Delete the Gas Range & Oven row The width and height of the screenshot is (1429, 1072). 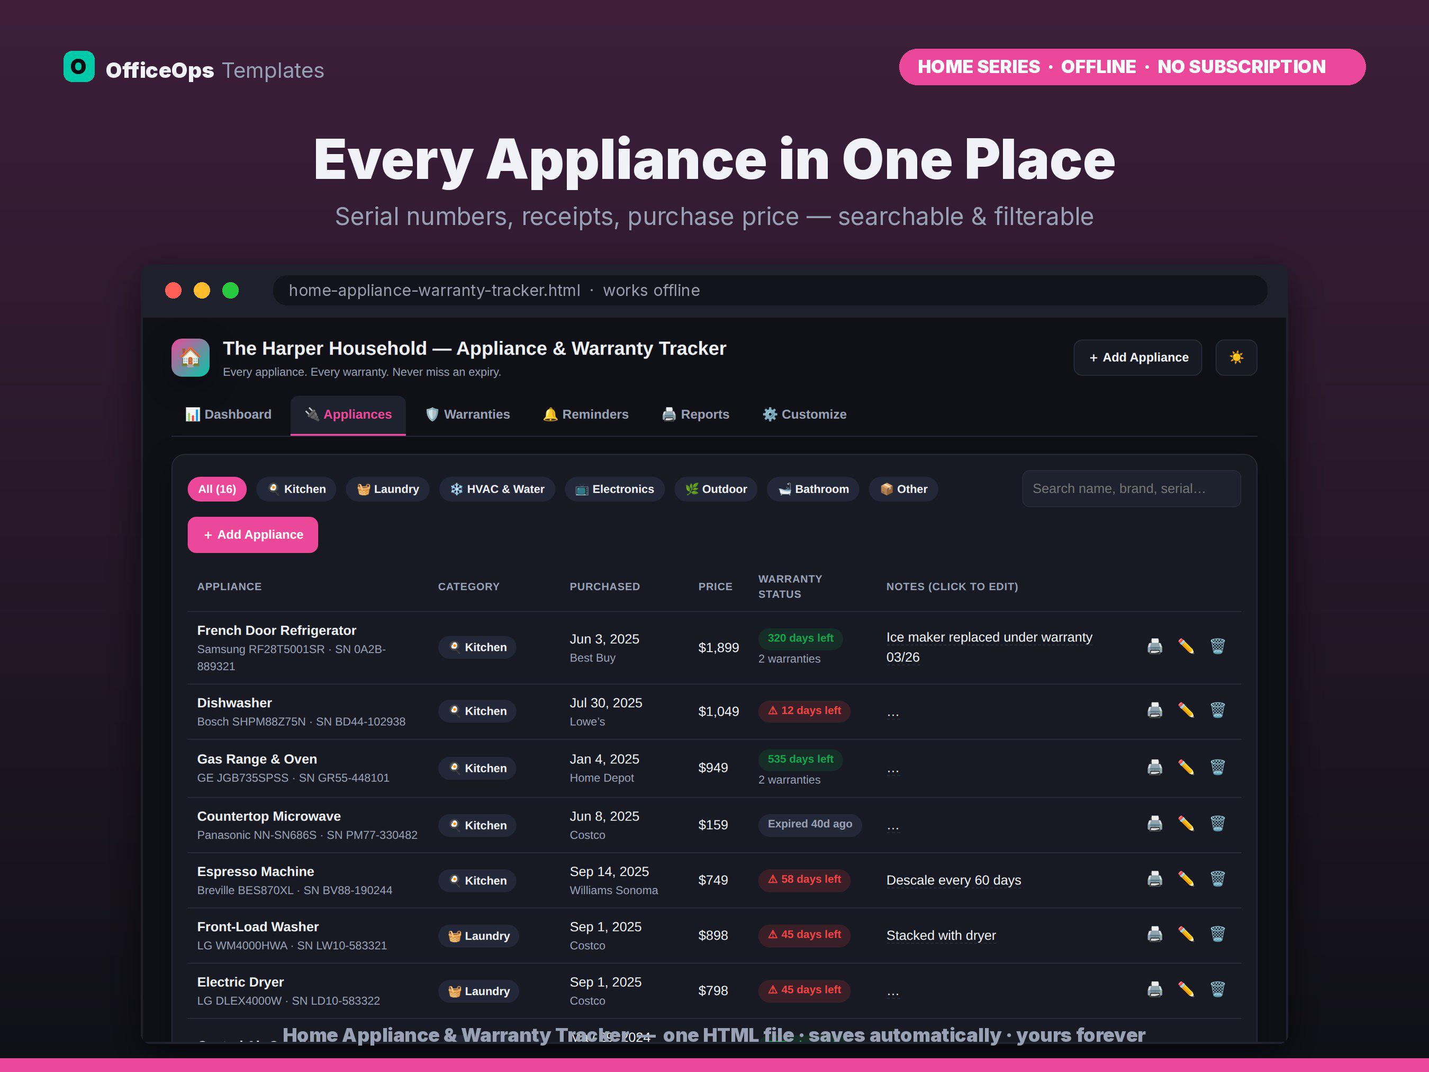pos(1217,767)
